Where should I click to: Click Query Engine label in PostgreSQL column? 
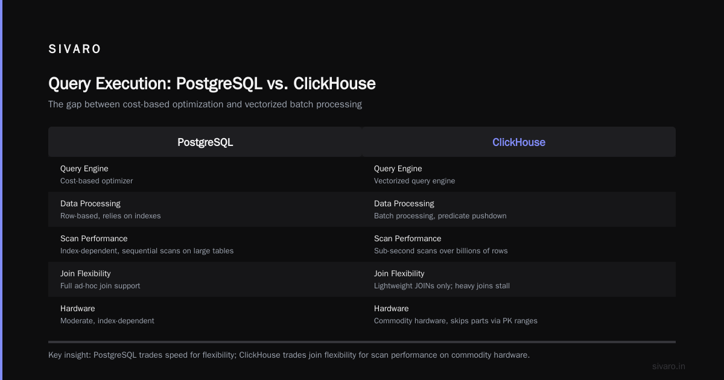(x=84, y=169)
